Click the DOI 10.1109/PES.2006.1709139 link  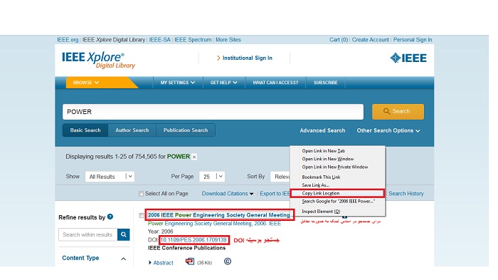click(x=194, y=240)
